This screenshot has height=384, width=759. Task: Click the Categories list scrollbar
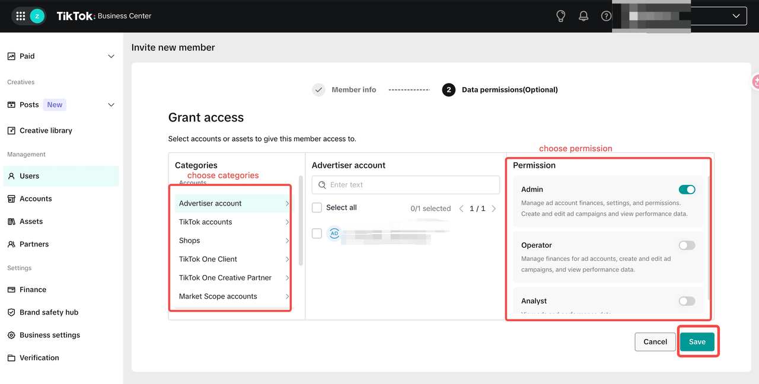coord(301,220)
